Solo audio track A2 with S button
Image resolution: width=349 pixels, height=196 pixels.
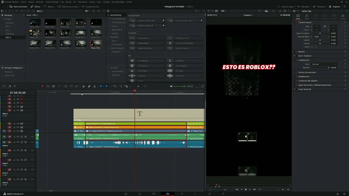tap(22, 142)
